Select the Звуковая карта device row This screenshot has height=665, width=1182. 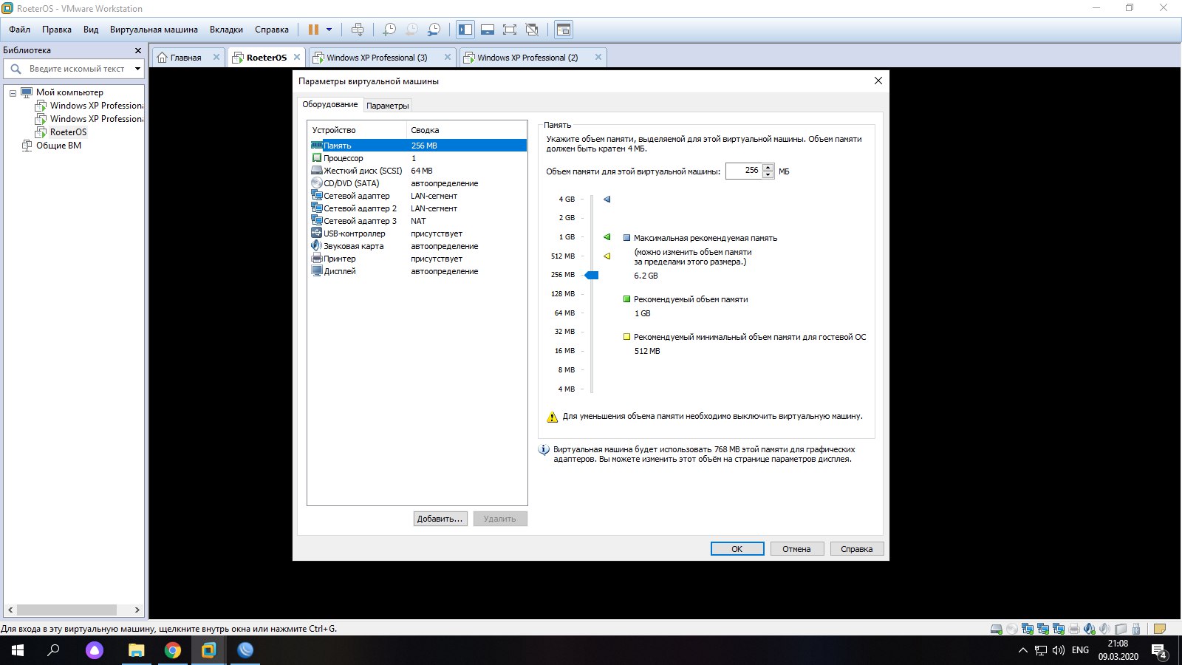coord(417,246)
